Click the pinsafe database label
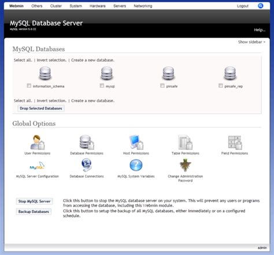The image size is (274, 255). tap(172, 87)
